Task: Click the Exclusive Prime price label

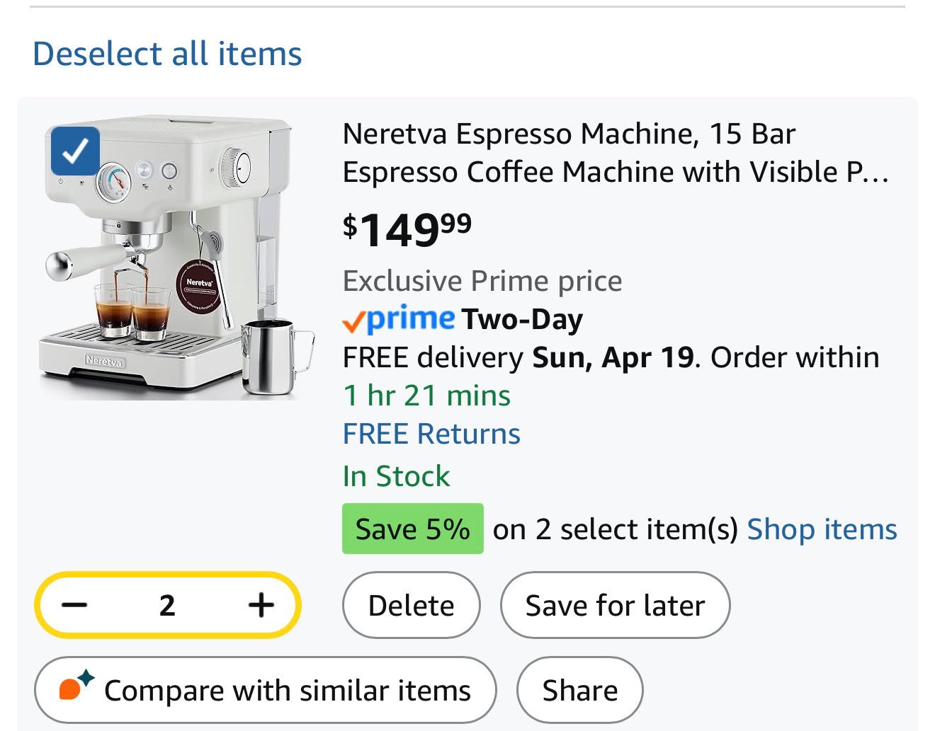Action: click(482, 281)
